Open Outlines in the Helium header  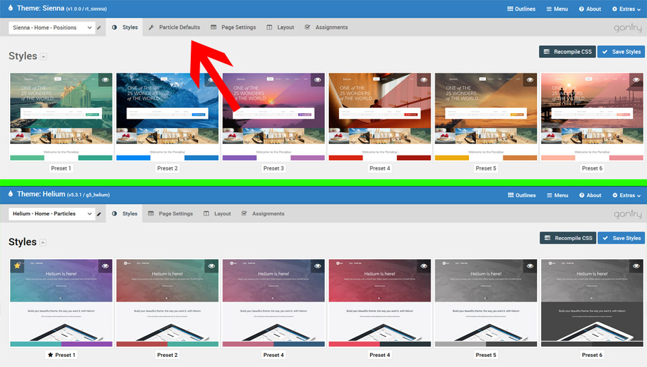522,195
